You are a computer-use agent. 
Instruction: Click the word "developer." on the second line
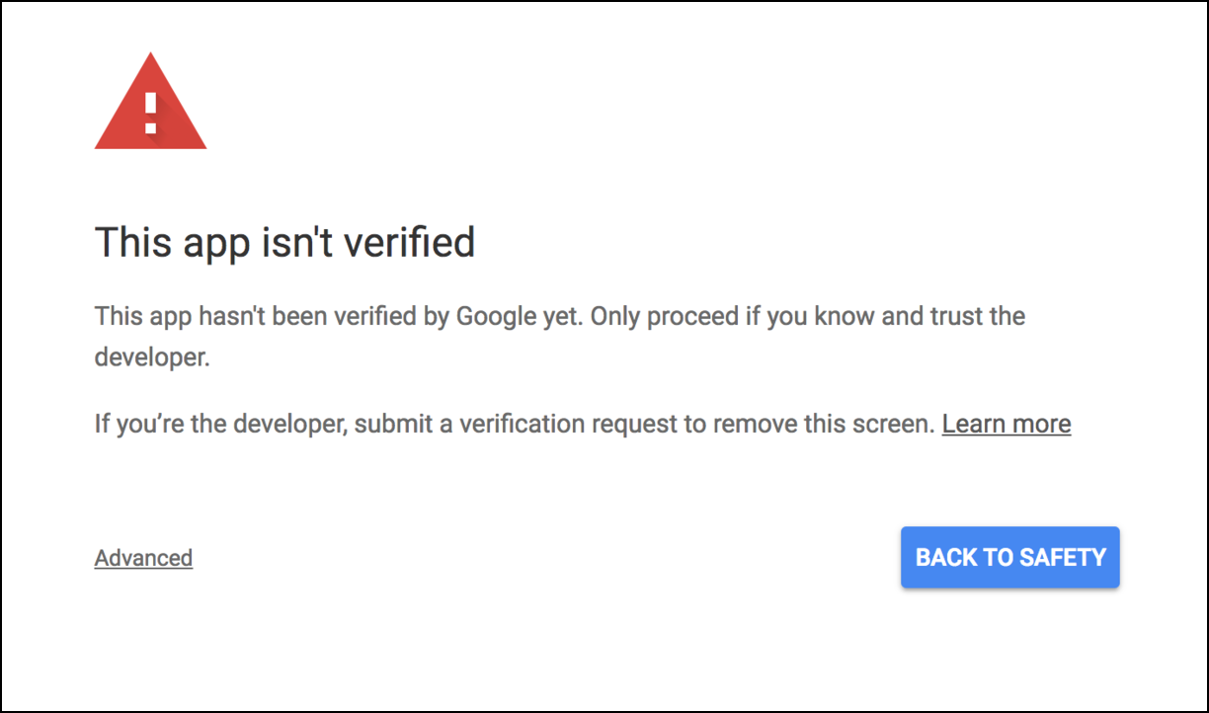152,356
